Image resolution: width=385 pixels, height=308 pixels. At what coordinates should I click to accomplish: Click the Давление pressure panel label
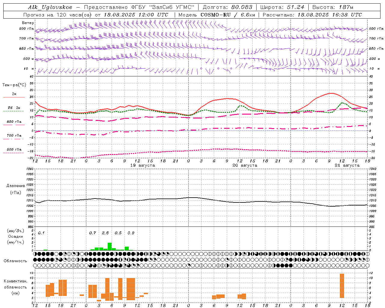coord(16,186)
